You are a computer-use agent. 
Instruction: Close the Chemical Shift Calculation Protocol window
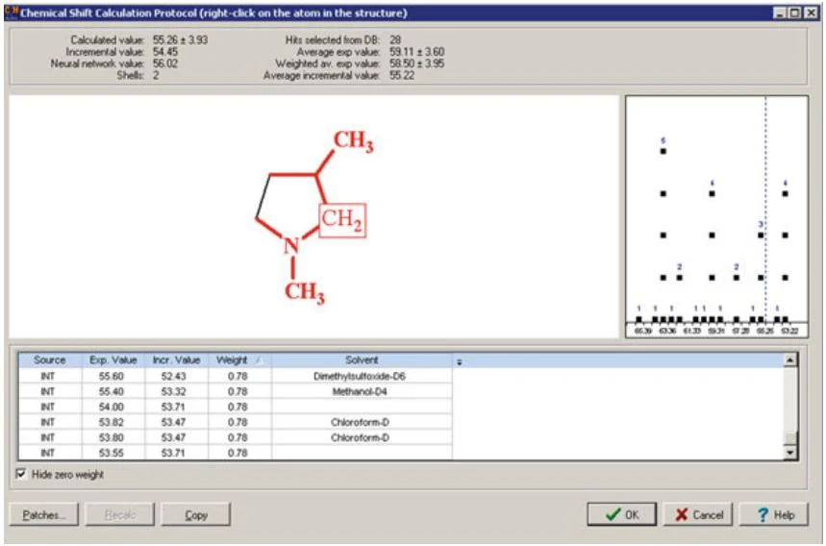(812, 12)
